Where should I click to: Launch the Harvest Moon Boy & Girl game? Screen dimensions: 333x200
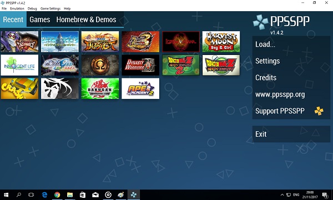click(x=221, y=42)
